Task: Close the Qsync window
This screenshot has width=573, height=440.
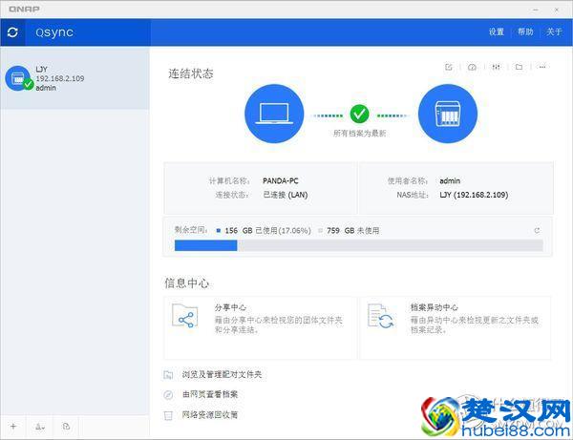Action: [557, 10]
